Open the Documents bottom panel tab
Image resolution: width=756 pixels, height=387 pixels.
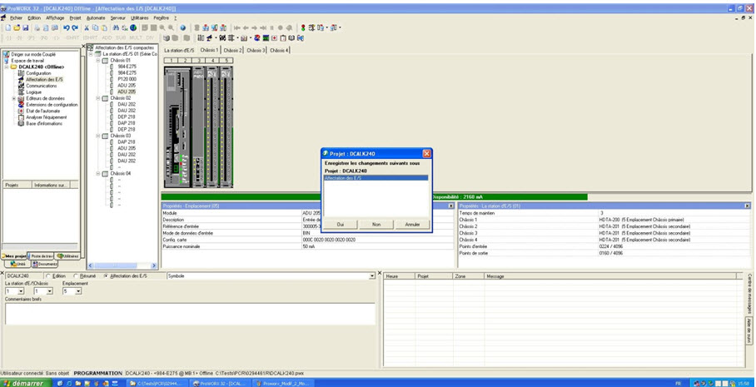coord(45,264)
